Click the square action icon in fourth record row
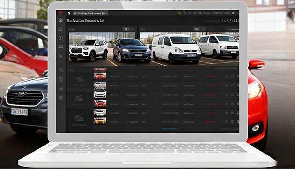295x169 pixels. click(x=232, y=104)
